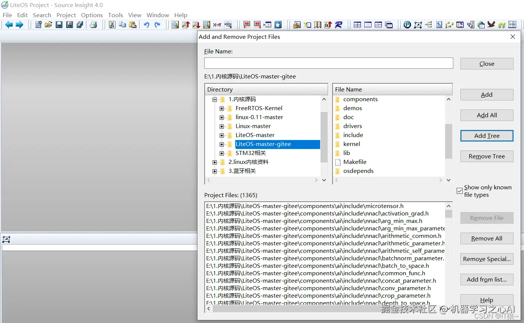Screen dimensions: 524x323
Task: Click the circled P Project Window icon
Action: (x=407, y=25)
